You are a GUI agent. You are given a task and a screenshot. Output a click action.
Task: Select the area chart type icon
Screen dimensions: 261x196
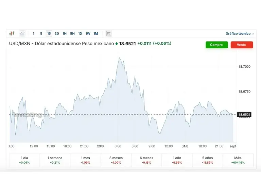(x=22, y=33)
